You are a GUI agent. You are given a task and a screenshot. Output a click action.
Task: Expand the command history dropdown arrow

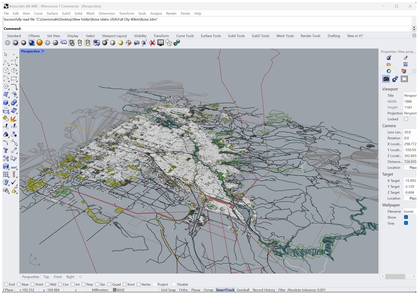414,29
